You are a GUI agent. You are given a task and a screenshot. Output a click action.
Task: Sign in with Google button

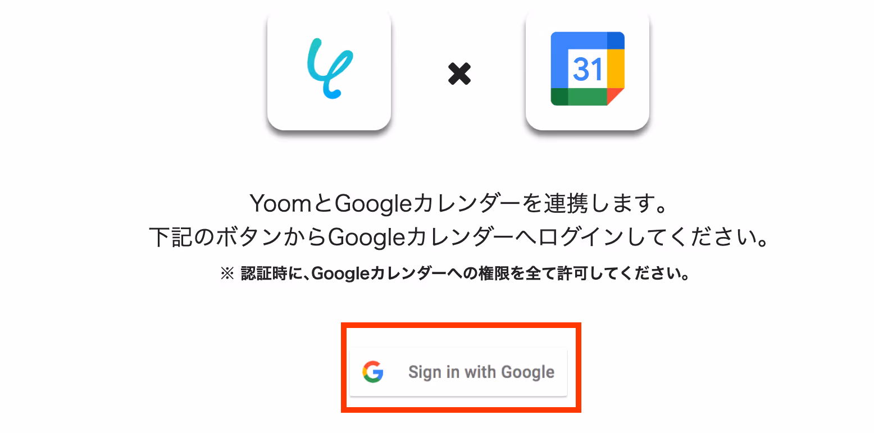458,372
